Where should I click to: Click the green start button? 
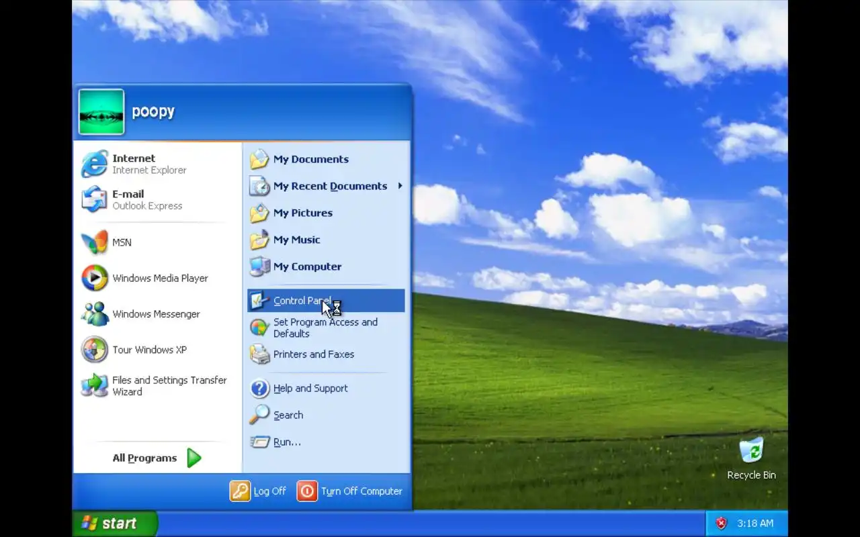tap(115, 524)
